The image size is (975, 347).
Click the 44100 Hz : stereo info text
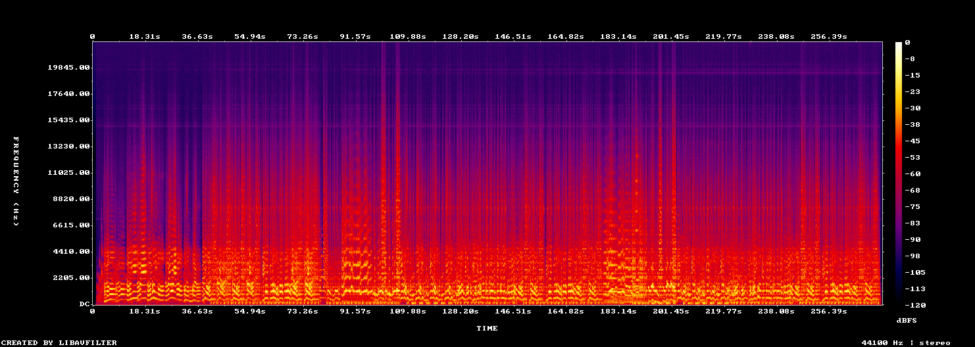point(906,342)
